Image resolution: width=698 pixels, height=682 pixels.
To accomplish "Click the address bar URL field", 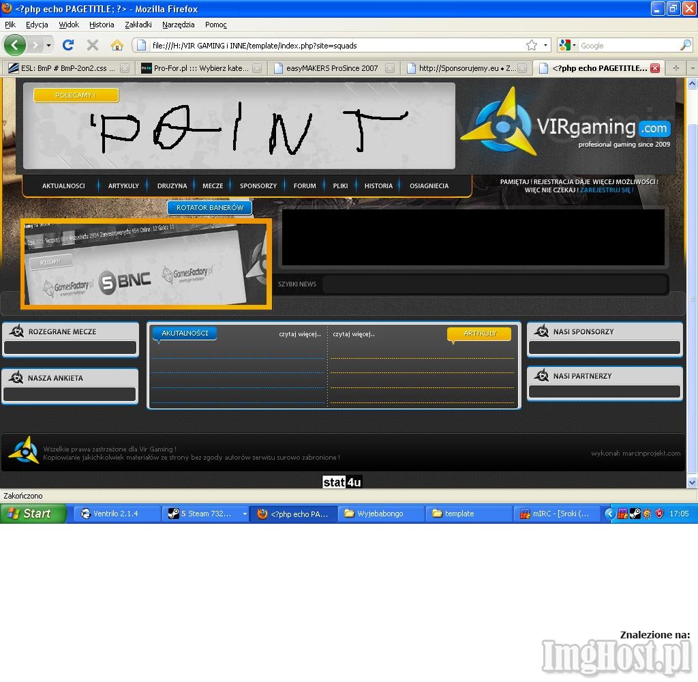I will coord(337,46).
